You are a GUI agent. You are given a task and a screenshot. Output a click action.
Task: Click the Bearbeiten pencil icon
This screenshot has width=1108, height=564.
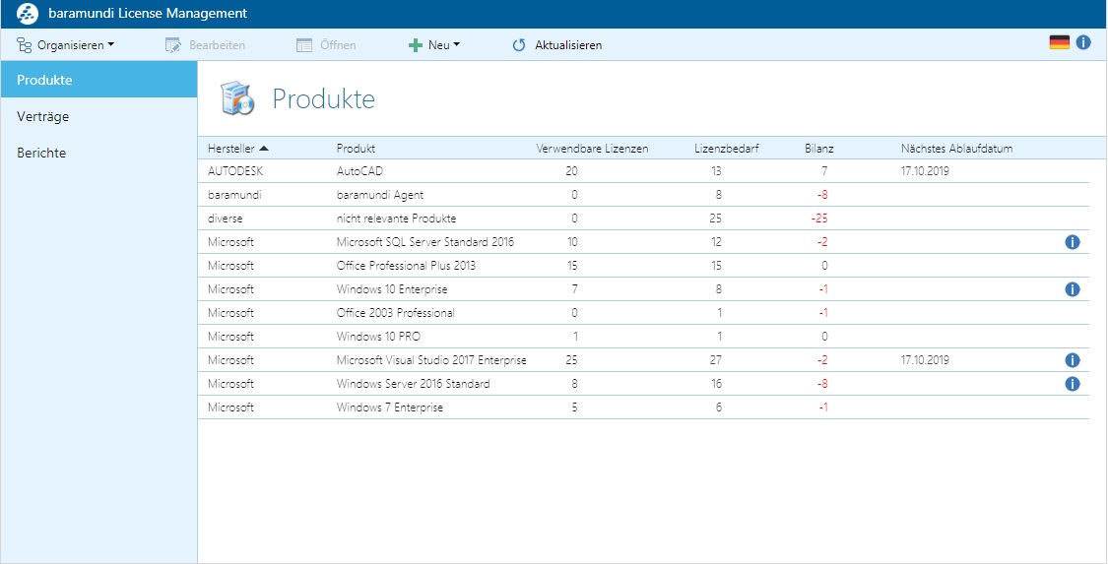click(173, 45)
